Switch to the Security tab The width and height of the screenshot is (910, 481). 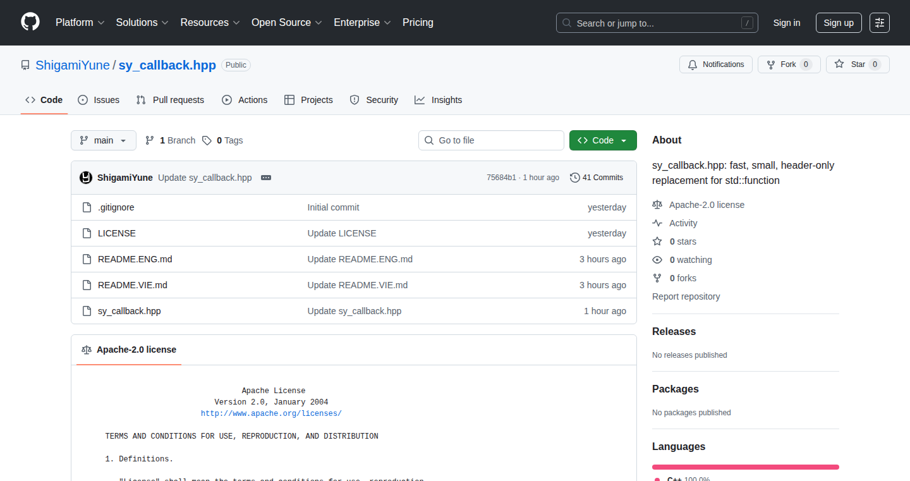[374, 100]
